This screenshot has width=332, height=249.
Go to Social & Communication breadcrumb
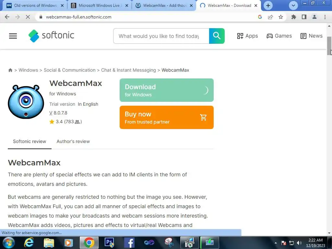[x=69, y=70]
